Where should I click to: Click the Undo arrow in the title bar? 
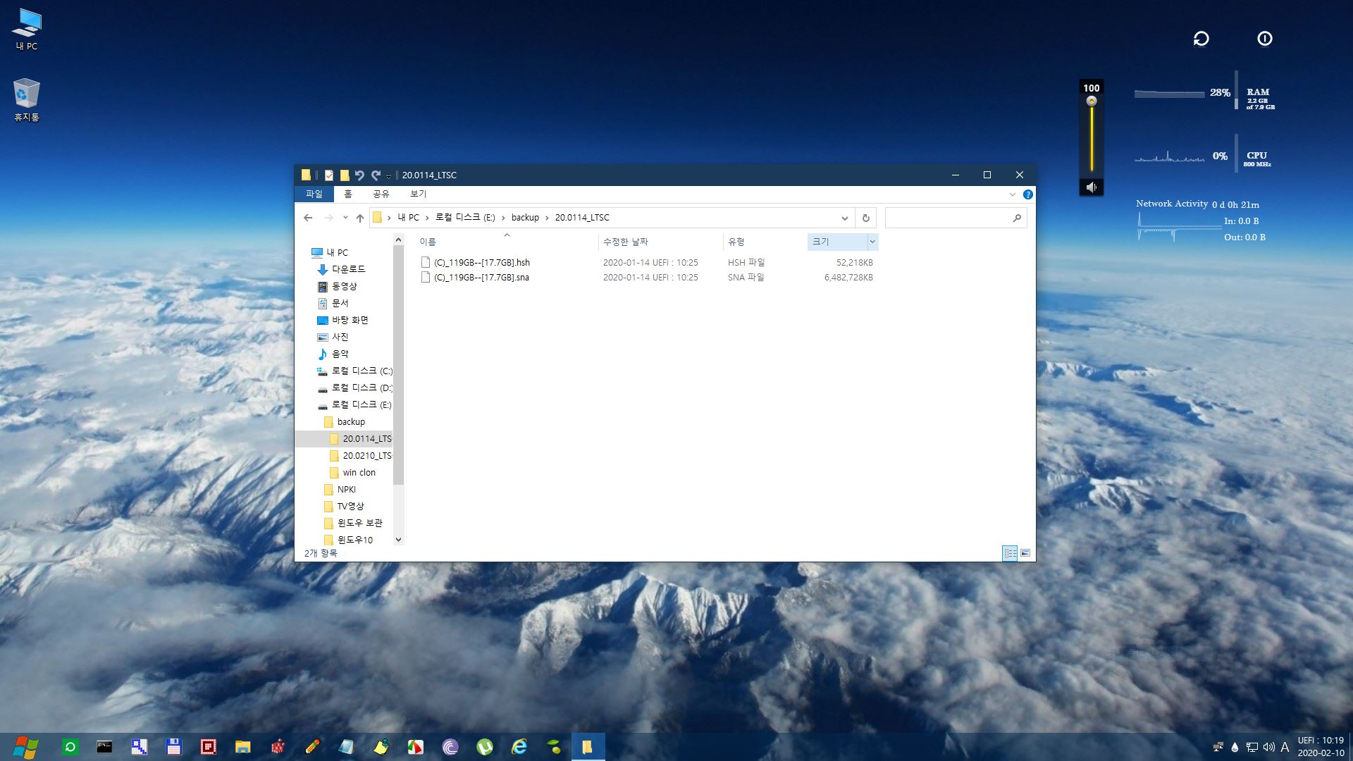pyautogui.click(x=359, y=175)
